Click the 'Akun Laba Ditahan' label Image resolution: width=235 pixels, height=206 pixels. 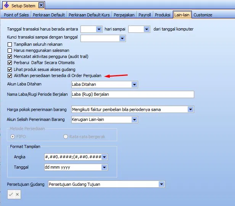[x=24, y=84]
